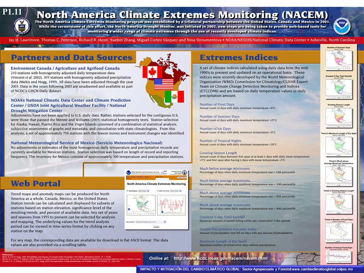Click the North America Climate Extremes Monitoring (NACEM) title
Viewport: 364px width, 273px height.
click(182, 15)
